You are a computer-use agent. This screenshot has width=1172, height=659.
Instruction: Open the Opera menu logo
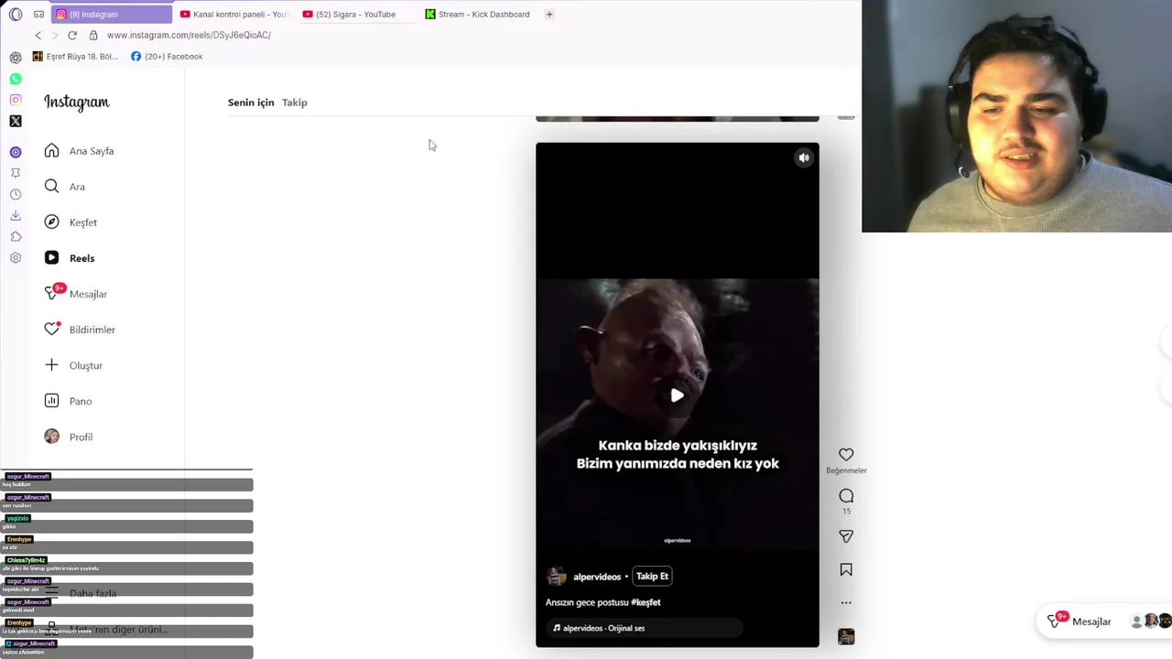point(16,15)
